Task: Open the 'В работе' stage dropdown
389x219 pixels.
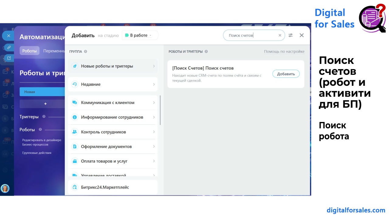Action: tap(140, 35)
